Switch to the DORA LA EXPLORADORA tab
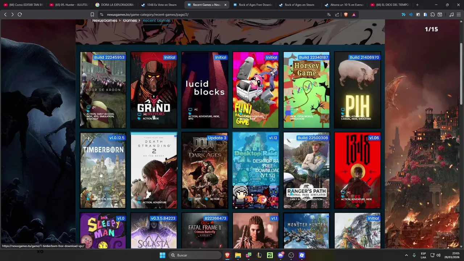The image size is (464, 261). pyautogui.click(x=115, y=5)
